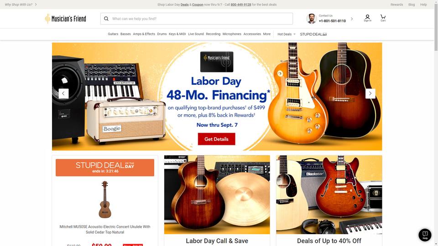This screenshot has width=438, height=246.
Task: Expand Why Shop With Us chevron
Action: coord(36,5)
